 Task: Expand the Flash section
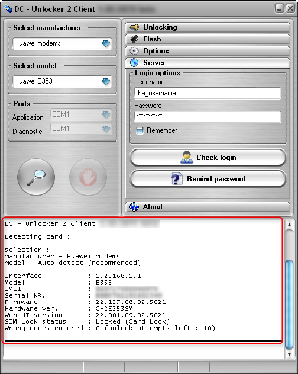click(x=208, y=39)
